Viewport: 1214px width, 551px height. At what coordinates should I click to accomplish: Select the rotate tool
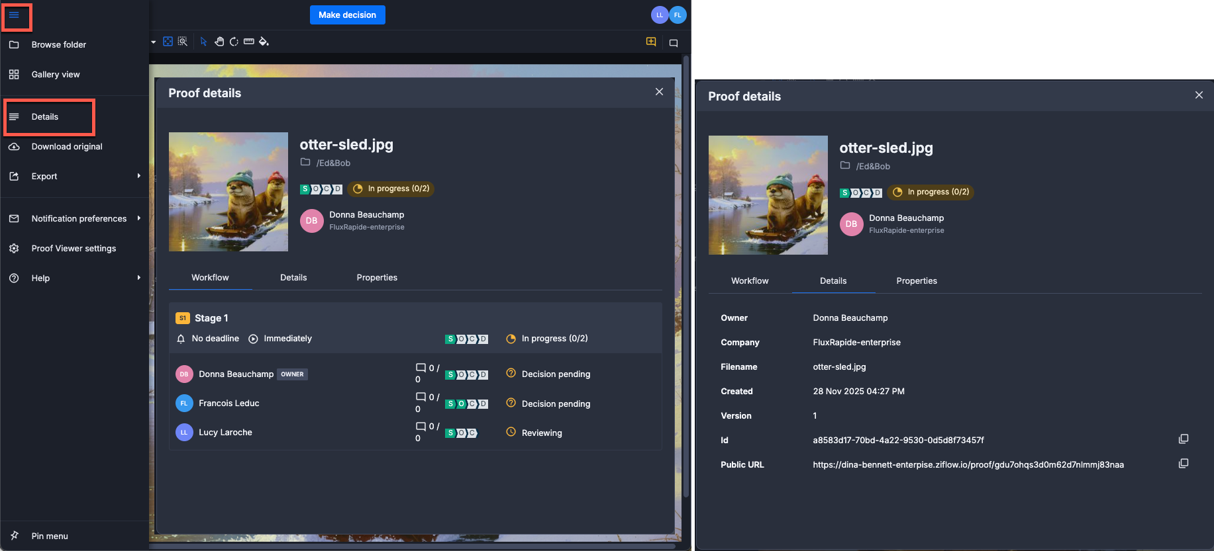234,42
